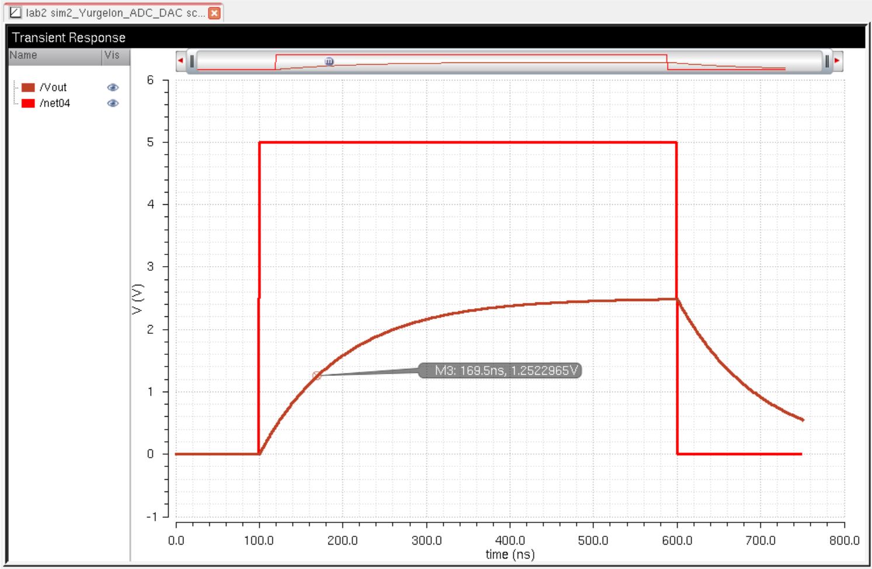Click the 'time (ns)' x-axis label

pyautogui.click(x=510, y=554)
